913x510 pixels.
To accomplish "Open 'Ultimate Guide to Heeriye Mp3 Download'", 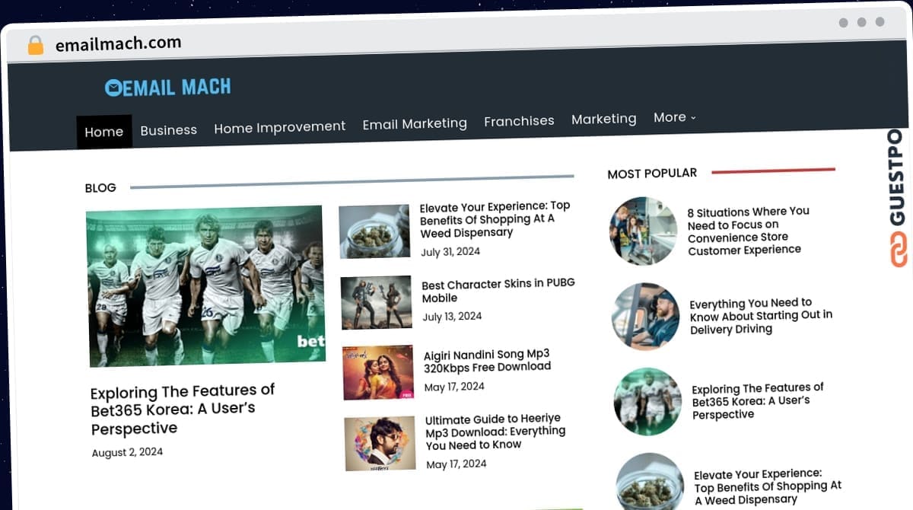I will coord(495,432).
